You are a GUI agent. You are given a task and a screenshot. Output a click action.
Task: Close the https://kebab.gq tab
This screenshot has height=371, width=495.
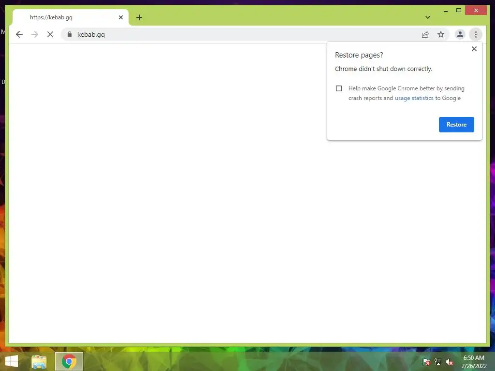point(120,17)
